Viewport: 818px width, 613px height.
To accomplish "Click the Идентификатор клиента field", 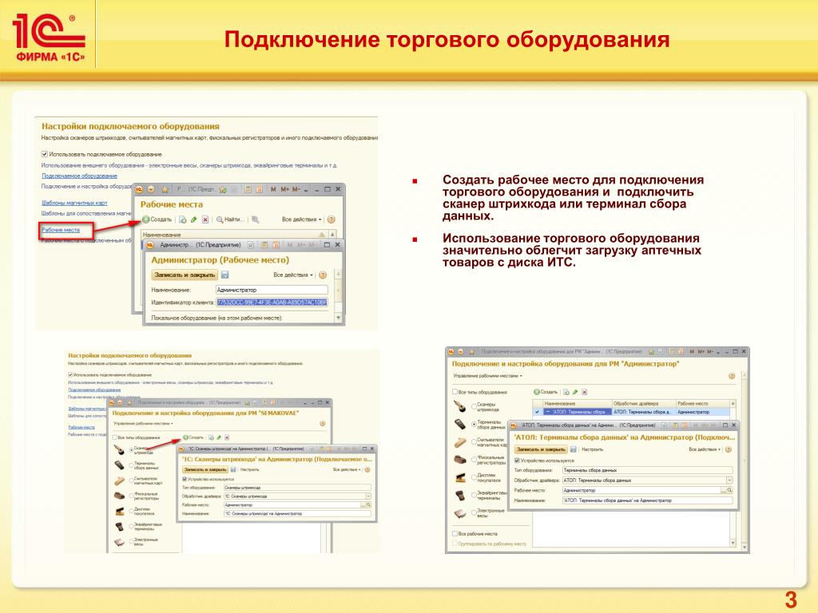I will tap(272, 303).
